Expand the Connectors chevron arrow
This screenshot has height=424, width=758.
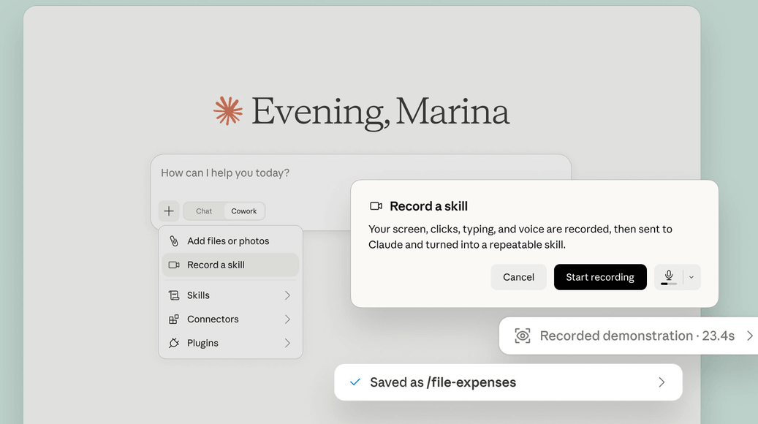tap(287, 319)
